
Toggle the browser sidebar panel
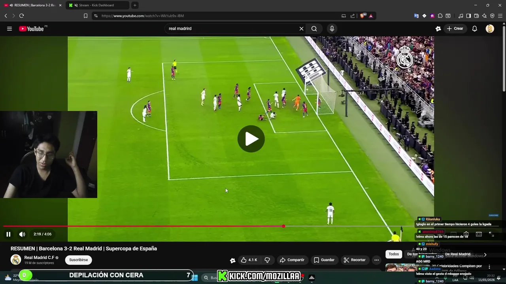tap(468, 16)
